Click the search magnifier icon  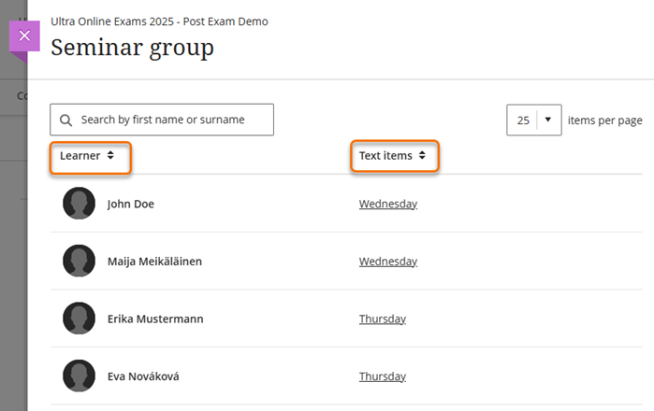tap(65, 120)
